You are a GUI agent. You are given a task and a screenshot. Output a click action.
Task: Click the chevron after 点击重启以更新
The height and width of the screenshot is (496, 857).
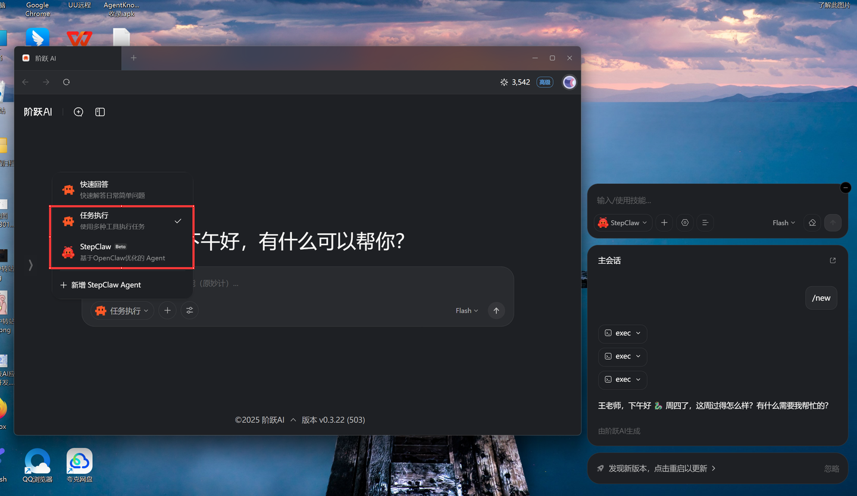714,469
